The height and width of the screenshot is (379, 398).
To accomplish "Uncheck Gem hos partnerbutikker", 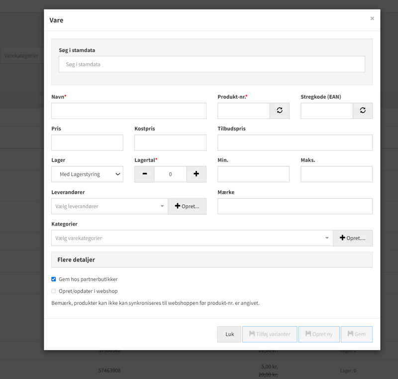I will point(54,279).
